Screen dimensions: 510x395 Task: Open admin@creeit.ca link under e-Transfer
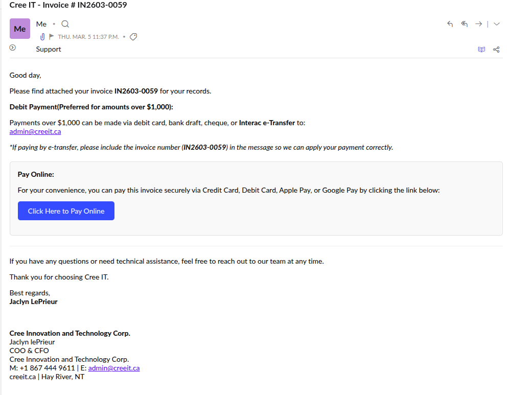click(x=35, y=131)
